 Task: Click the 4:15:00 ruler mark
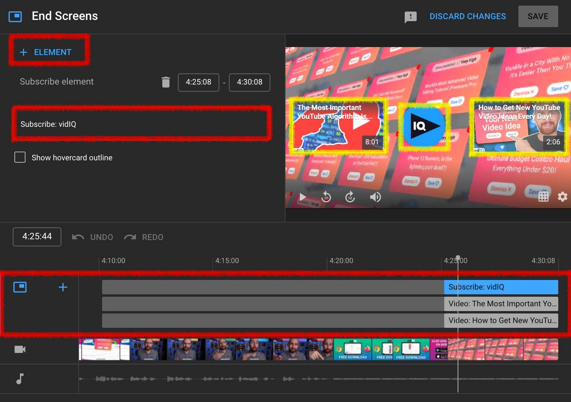[x=227, y=261]
